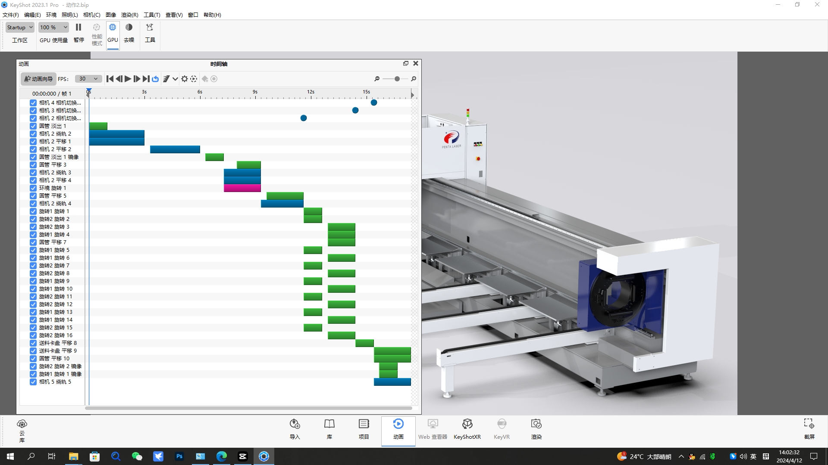Uncheck the 环境 旋转 1 animation

33,188
